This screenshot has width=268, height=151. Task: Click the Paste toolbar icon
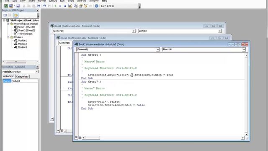coord(33,6)
